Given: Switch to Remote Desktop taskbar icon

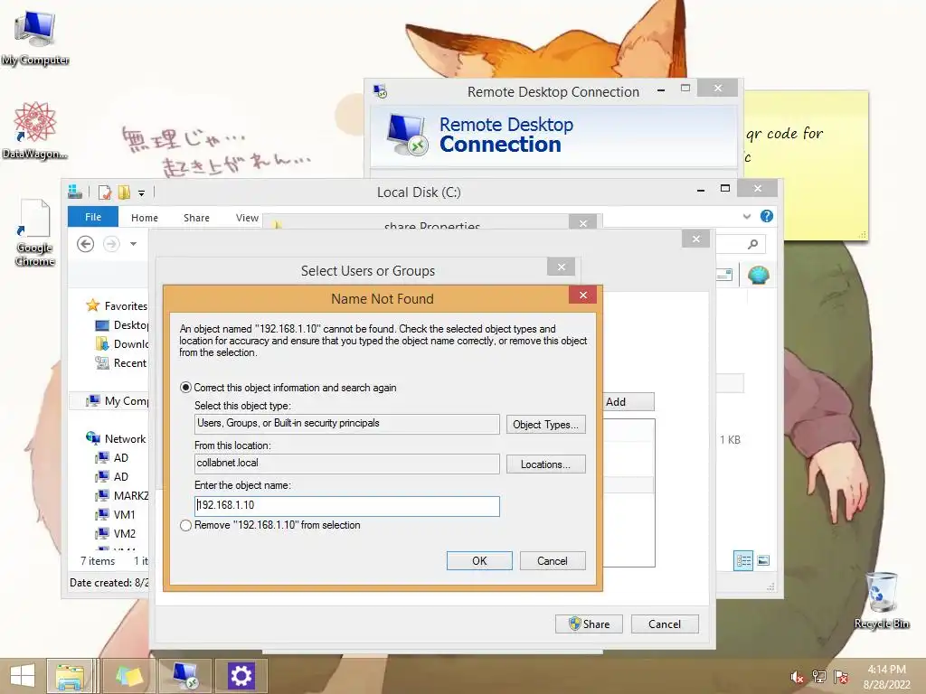Looking at the screenshot, I should [x=185, y=676].
